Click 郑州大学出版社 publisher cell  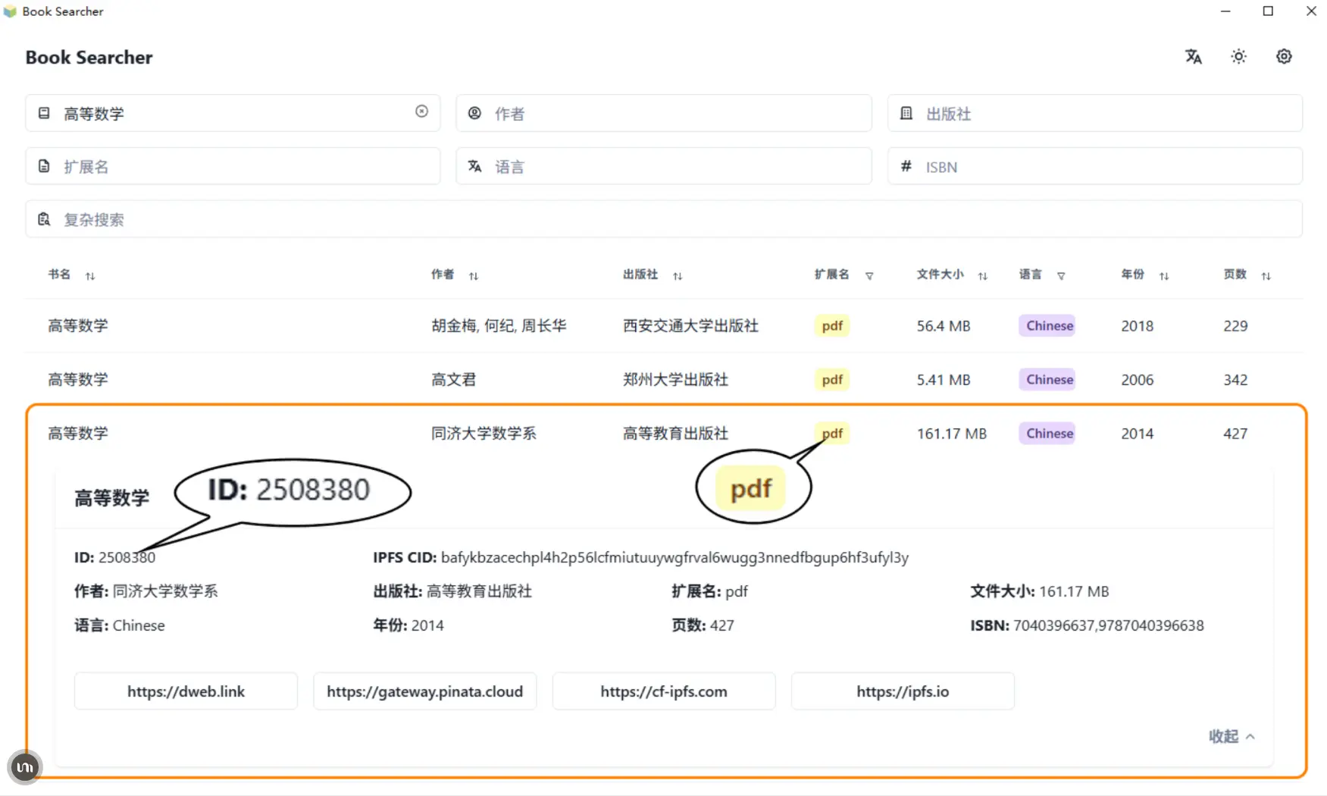click(x=675, y=380)
